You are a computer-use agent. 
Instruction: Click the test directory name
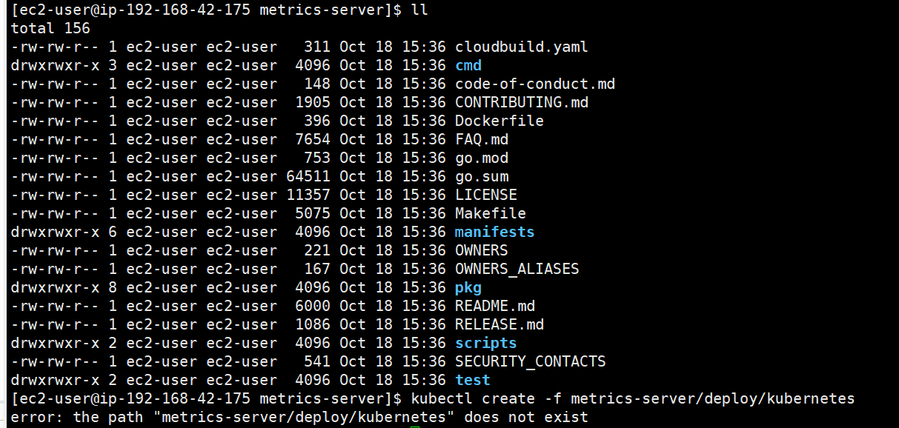pos(473,380)
